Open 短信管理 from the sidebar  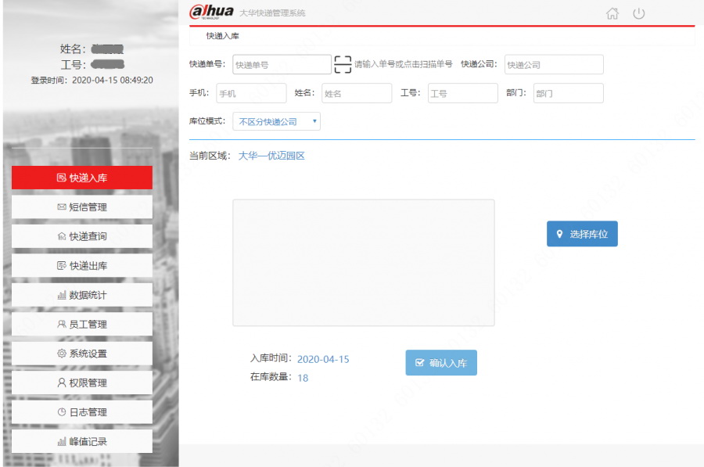click(82, 207)
